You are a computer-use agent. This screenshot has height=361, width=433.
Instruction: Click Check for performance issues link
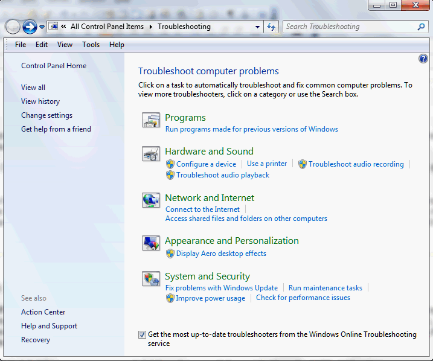coord(303,298)
